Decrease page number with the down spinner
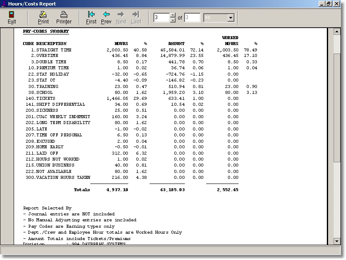Screen dimensions: 346x260 coord(173,20)
